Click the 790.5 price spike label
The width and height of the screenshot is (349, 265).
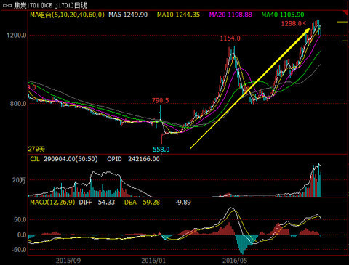[160, 100]
